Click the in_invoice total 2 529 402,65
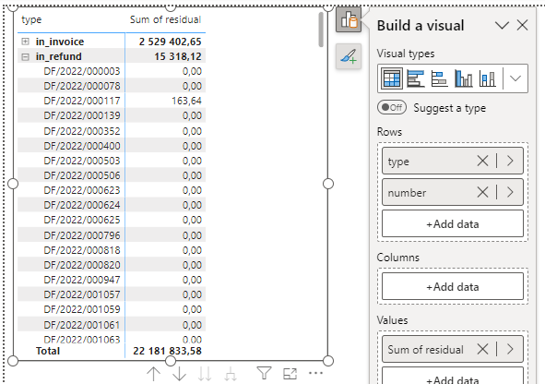 click(x=170, y=42)
